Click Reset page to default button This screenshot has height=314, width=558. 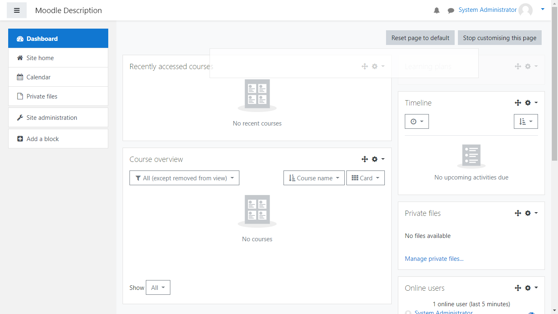pyautogui.click(x=420, y=38)
